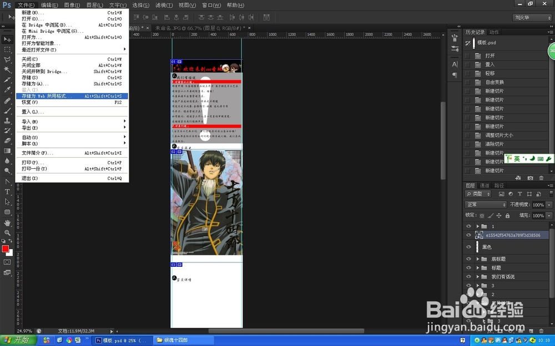The image size is (555, 346).
Task: Open the Paragraph panel icon
Action: 455,75
